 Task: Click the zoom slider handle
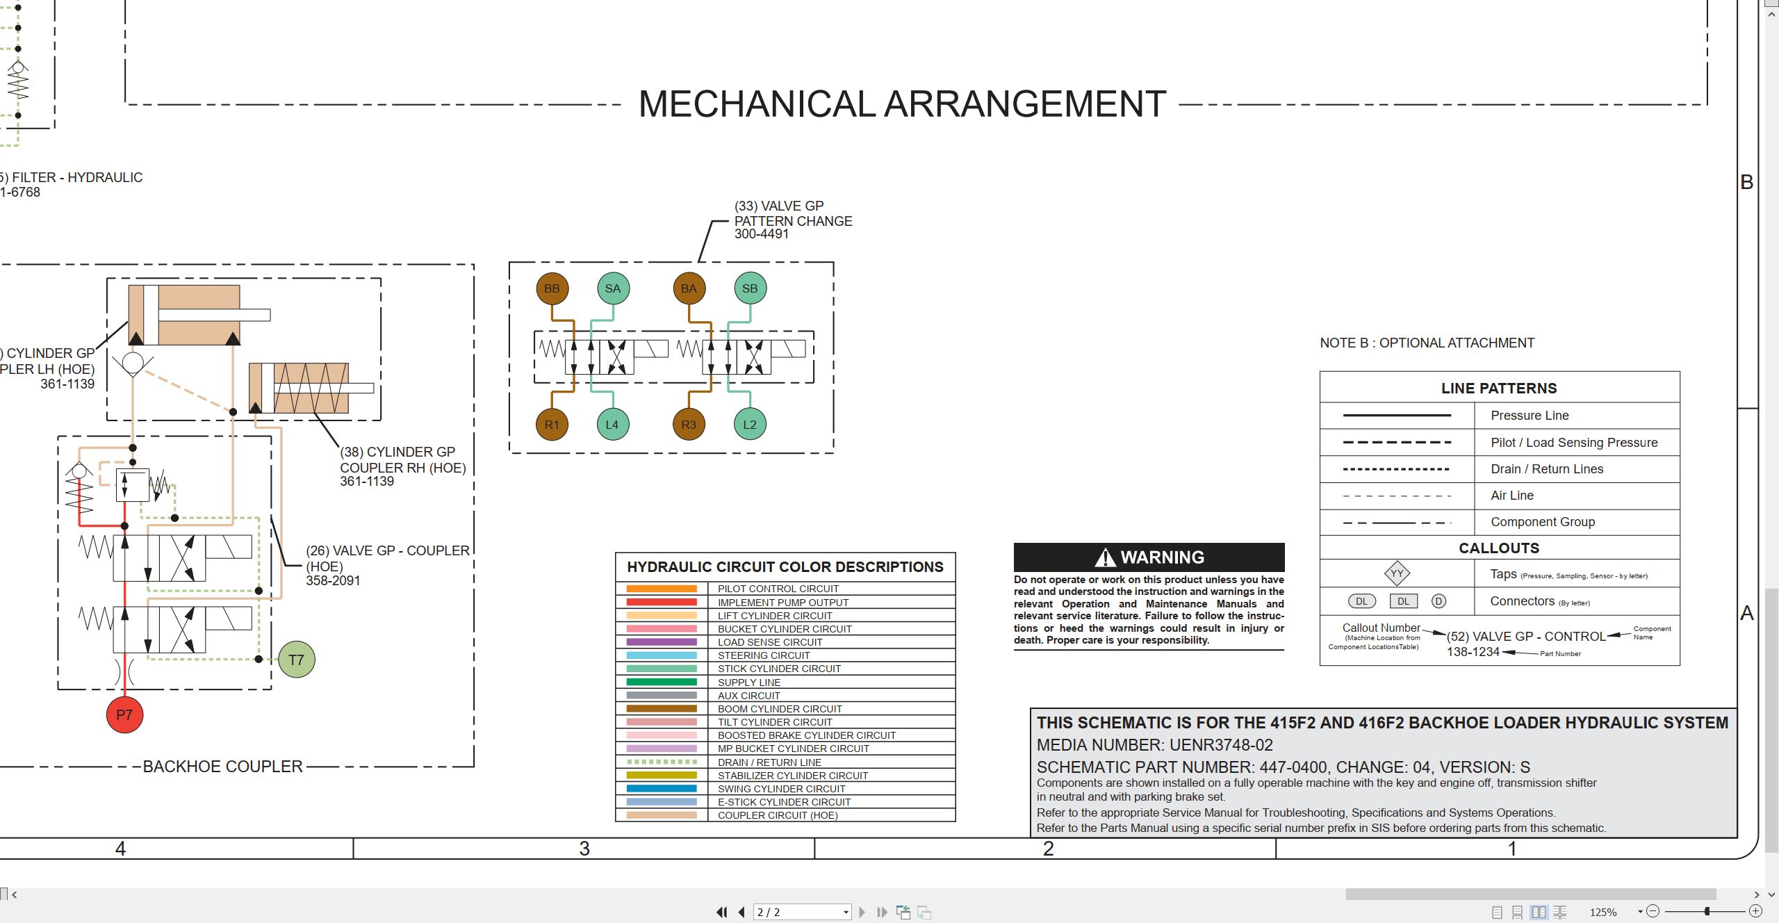point(1707,911)
